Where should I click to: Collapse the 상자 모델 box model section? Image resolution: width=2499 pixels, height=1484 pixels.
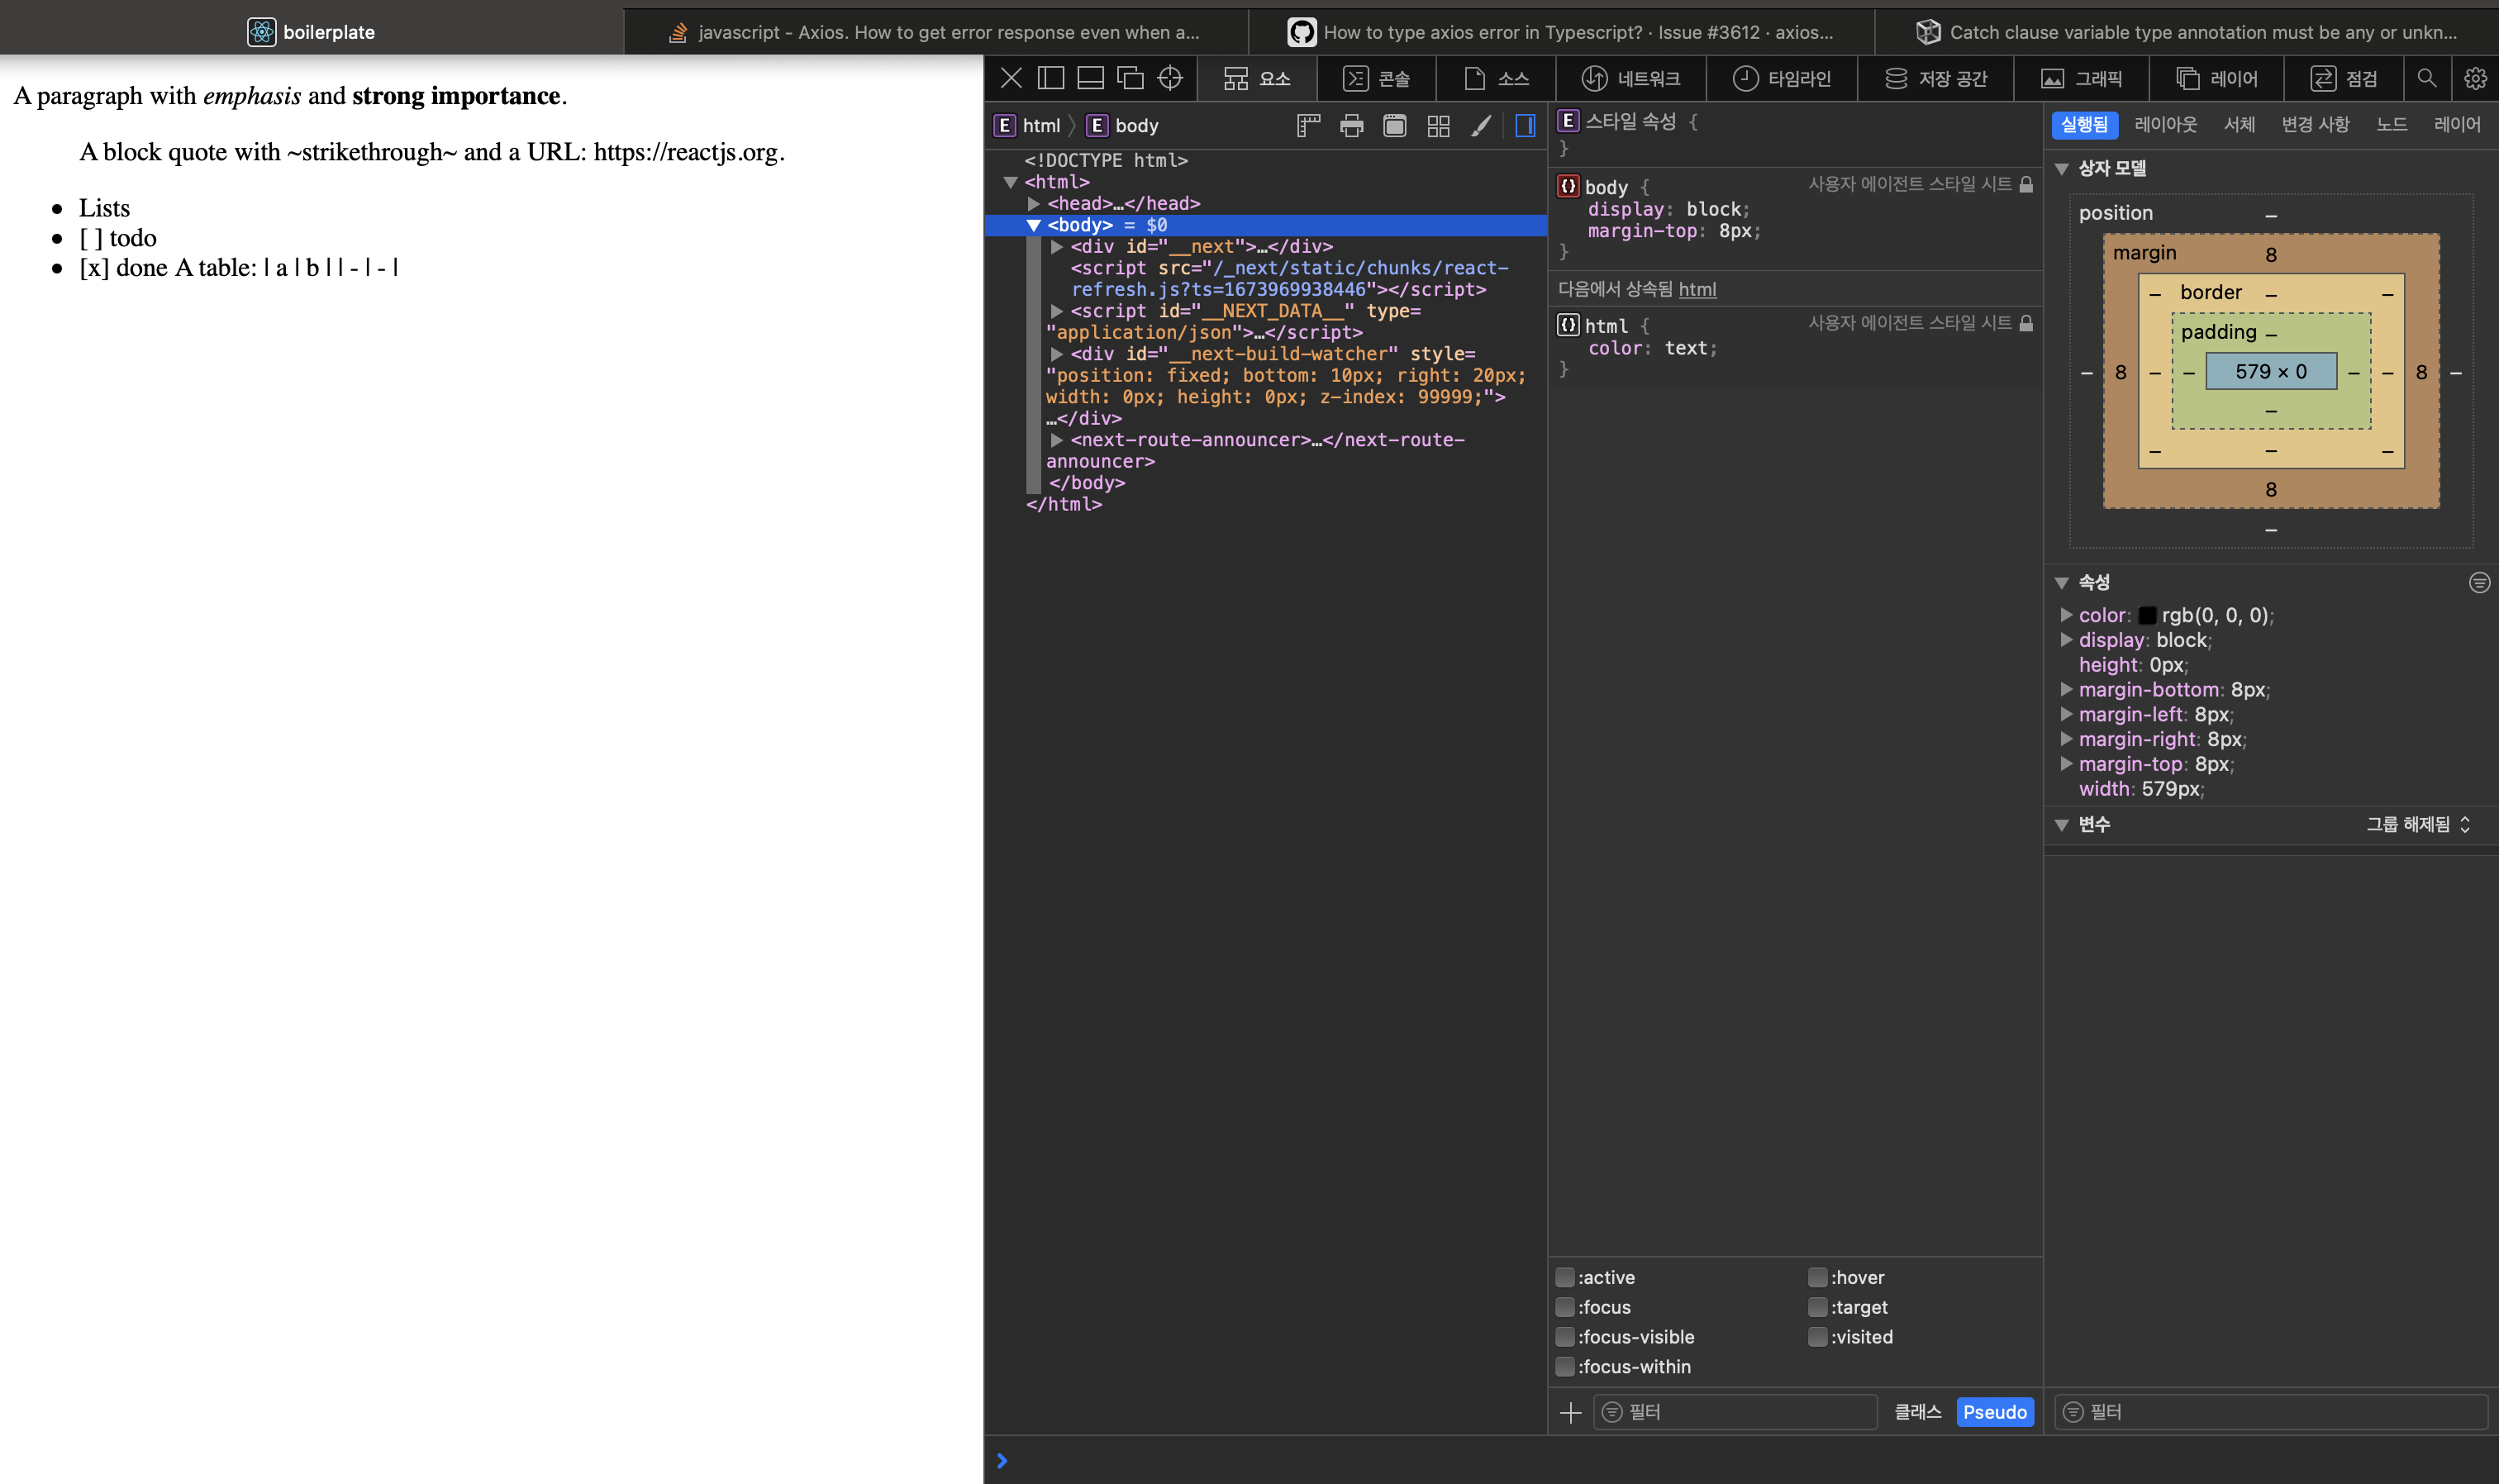(2061, 169)
